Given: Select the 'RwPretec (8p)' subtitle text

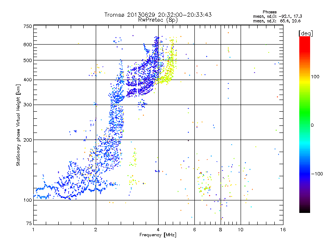Looking at the screenshot, I should tap(158, 20).
